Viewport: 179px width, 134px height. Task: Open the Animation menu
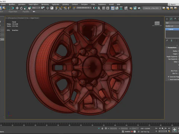(22, 4)
